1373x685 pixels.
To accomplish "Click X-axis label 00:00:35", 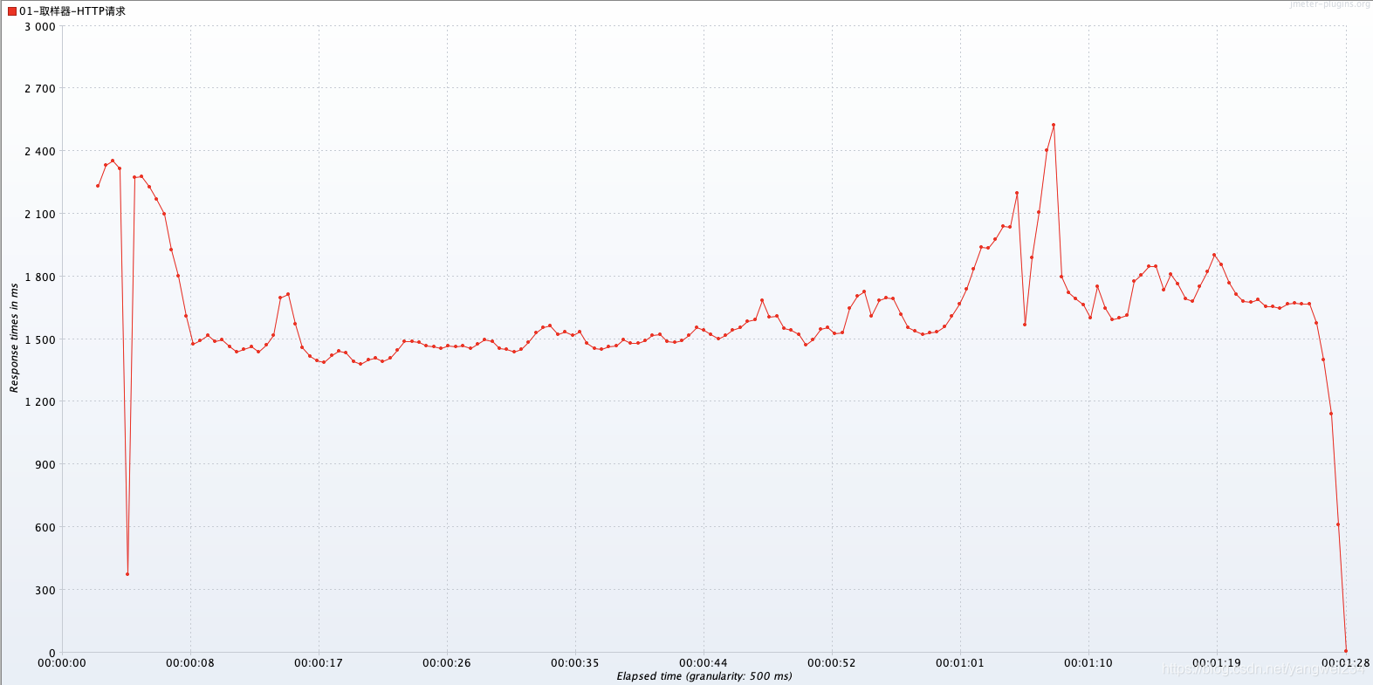I will (575, 663).
